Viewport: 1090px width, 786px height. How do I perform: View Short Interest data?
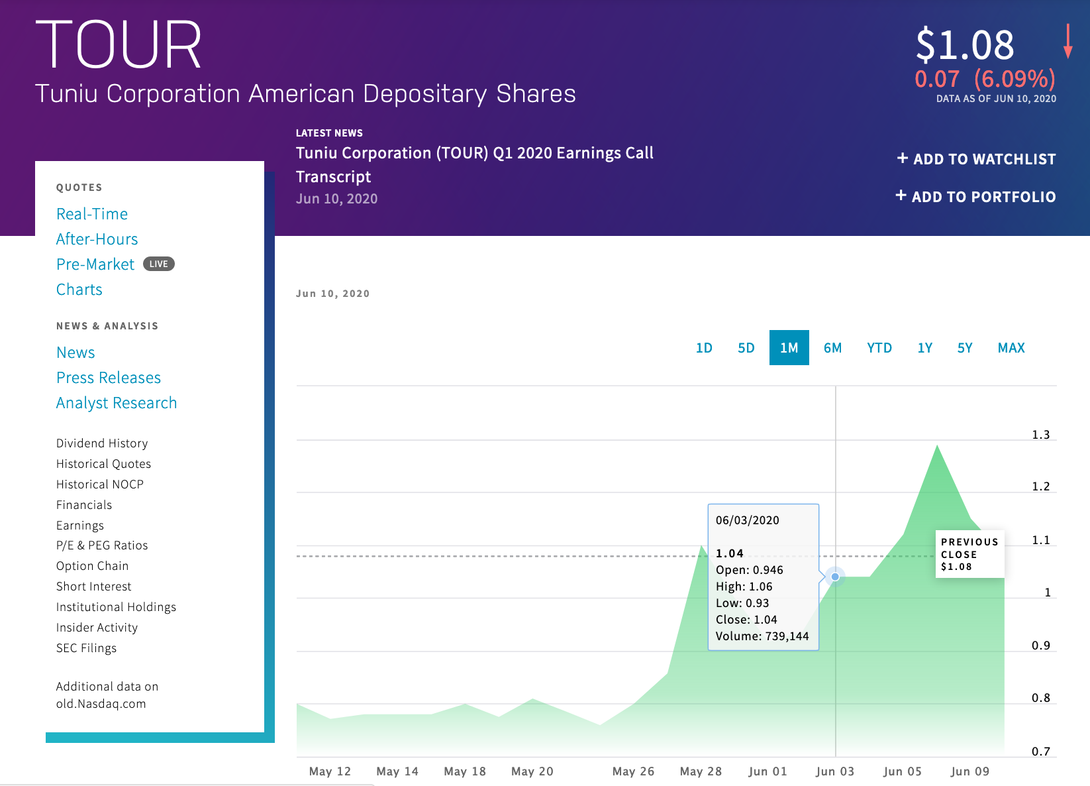[94, 587]
